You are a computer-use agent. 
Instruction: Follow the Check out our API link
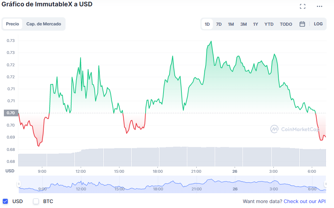(x=305, y=201)
